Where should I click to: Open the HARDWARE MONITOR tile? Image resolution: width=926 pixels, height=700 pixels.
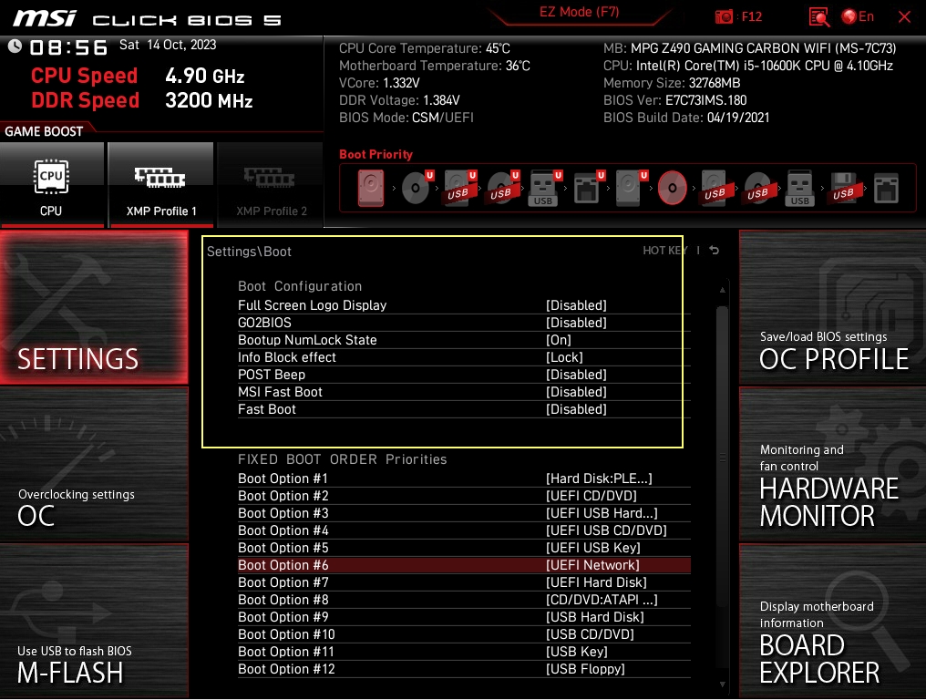(833, 465)
